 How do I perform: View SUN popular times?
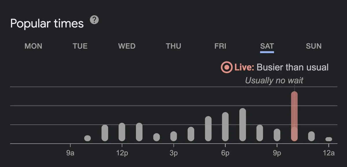(x=314, y=46)
